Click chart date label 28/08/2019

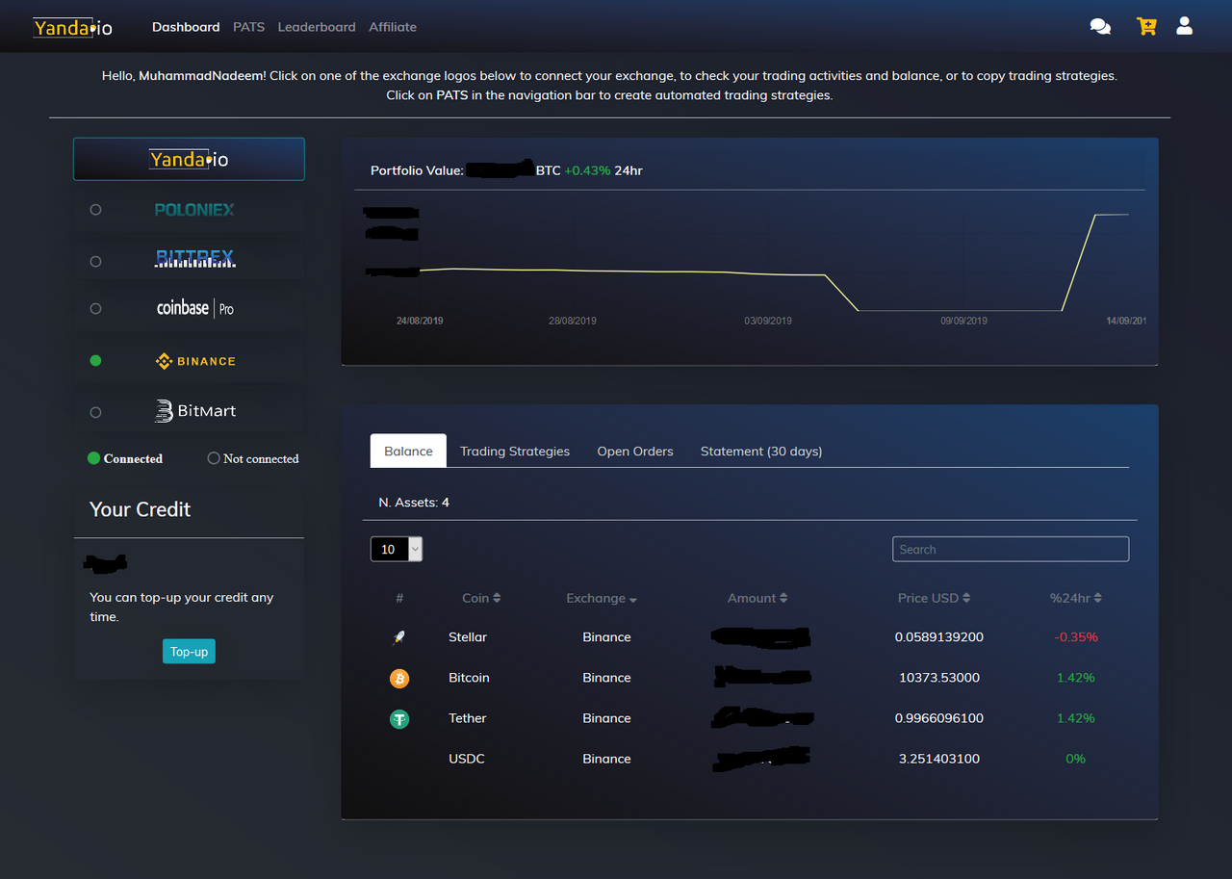(x=573, y=321)
